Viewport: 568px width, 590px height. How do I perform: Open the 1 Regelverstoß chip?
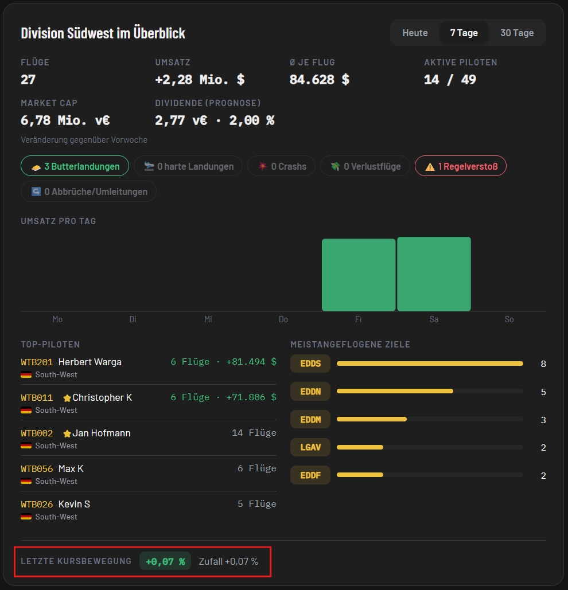[460, 166]
